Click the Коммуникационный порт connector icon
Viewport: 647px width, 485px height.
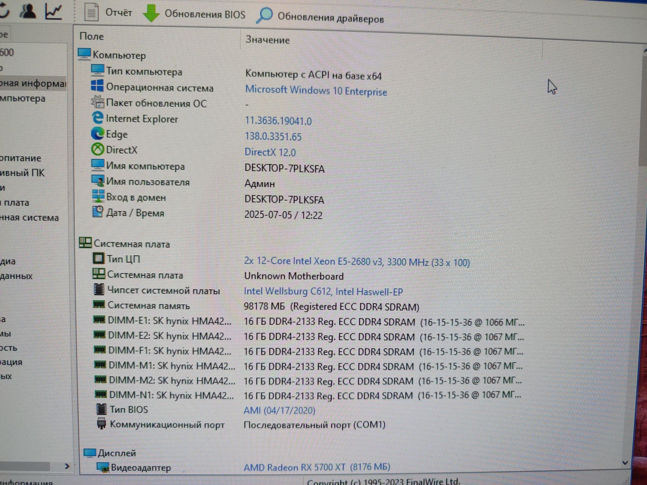click(x=102, y=424)
